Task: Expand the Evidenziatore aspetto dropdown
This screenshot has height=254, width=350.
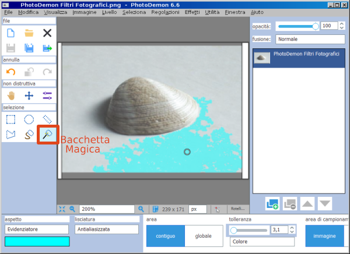Action: pyautogui.click(x=36, y=230)
